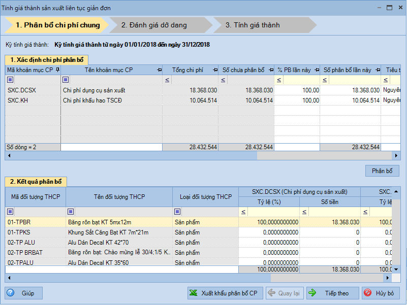Click the red cancel icon on Hủy bỏ
Viewport: 407px width, 305px height.
click(x=367, y=293)
